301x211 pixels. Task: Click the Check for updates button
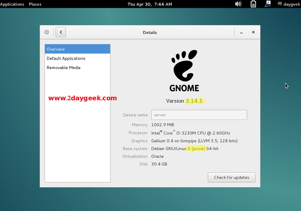231,177
